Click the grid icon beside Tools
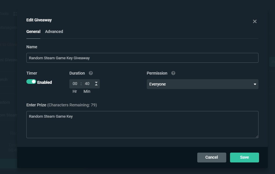Viewport: 275px width, 174px height. tap(15, 14)
